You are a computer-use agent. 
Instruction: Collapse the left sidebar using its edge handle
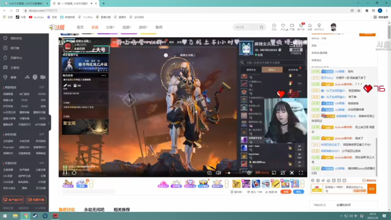pyautogui.click(x=49, y=123)
